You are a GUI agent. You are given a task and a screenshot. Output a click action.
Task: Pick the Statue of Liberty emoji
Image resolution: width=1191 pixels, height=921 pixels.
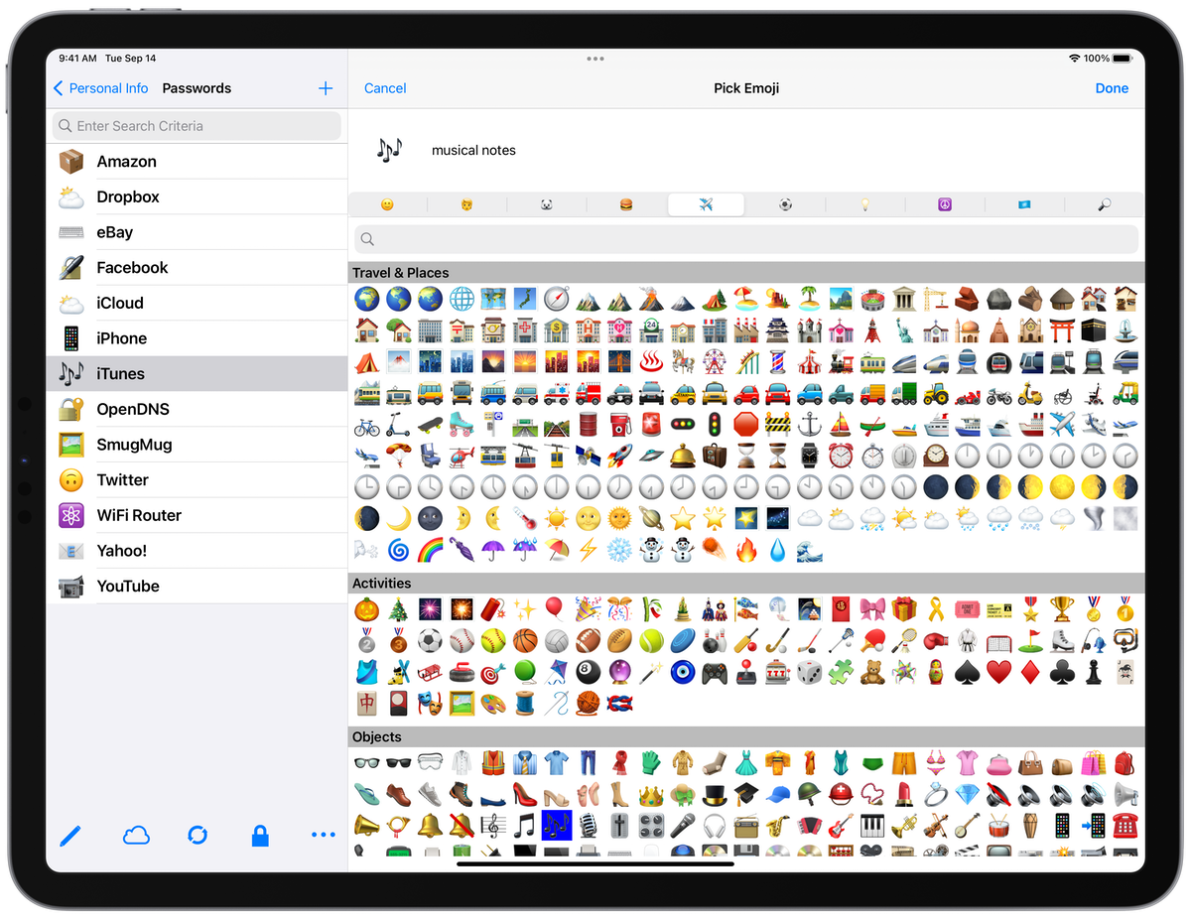pos(903,329)
